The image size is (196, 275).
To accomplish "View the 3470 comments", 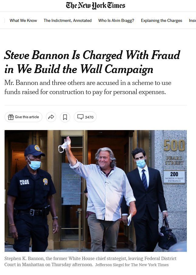I will 89,117.
